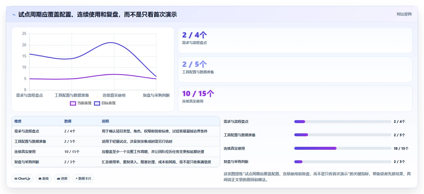Click the 表格 chip
The width and height of the screenshot is (424, 194).
(43, 178)
